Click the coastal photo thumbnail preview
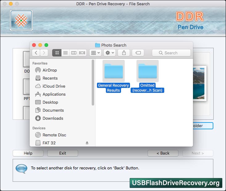 (200, 83)
